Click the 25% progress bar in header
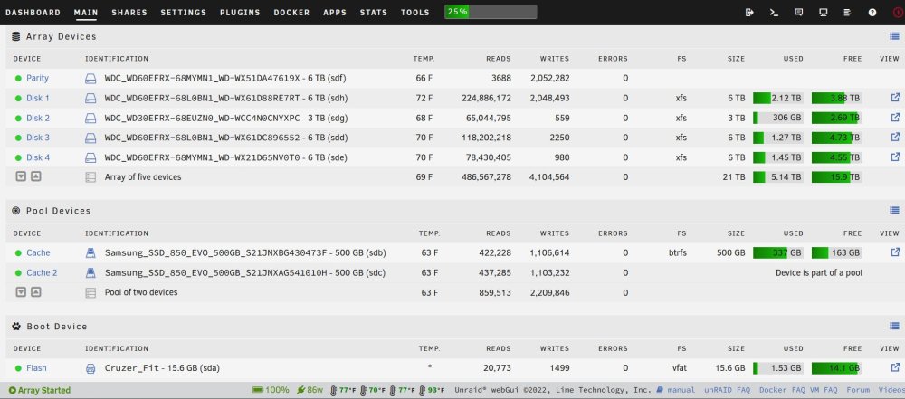This screenshot has width=905, height=399. 491,12
